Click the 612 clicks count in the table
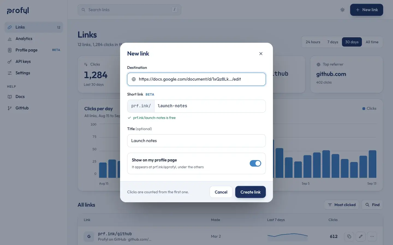Image resolution: width=393 pixels, height=245 pixels. point(334,237)
